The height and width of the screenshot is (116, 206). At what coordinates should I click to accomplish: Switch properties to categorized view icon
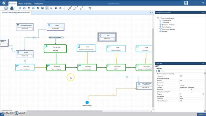[156, 71]
